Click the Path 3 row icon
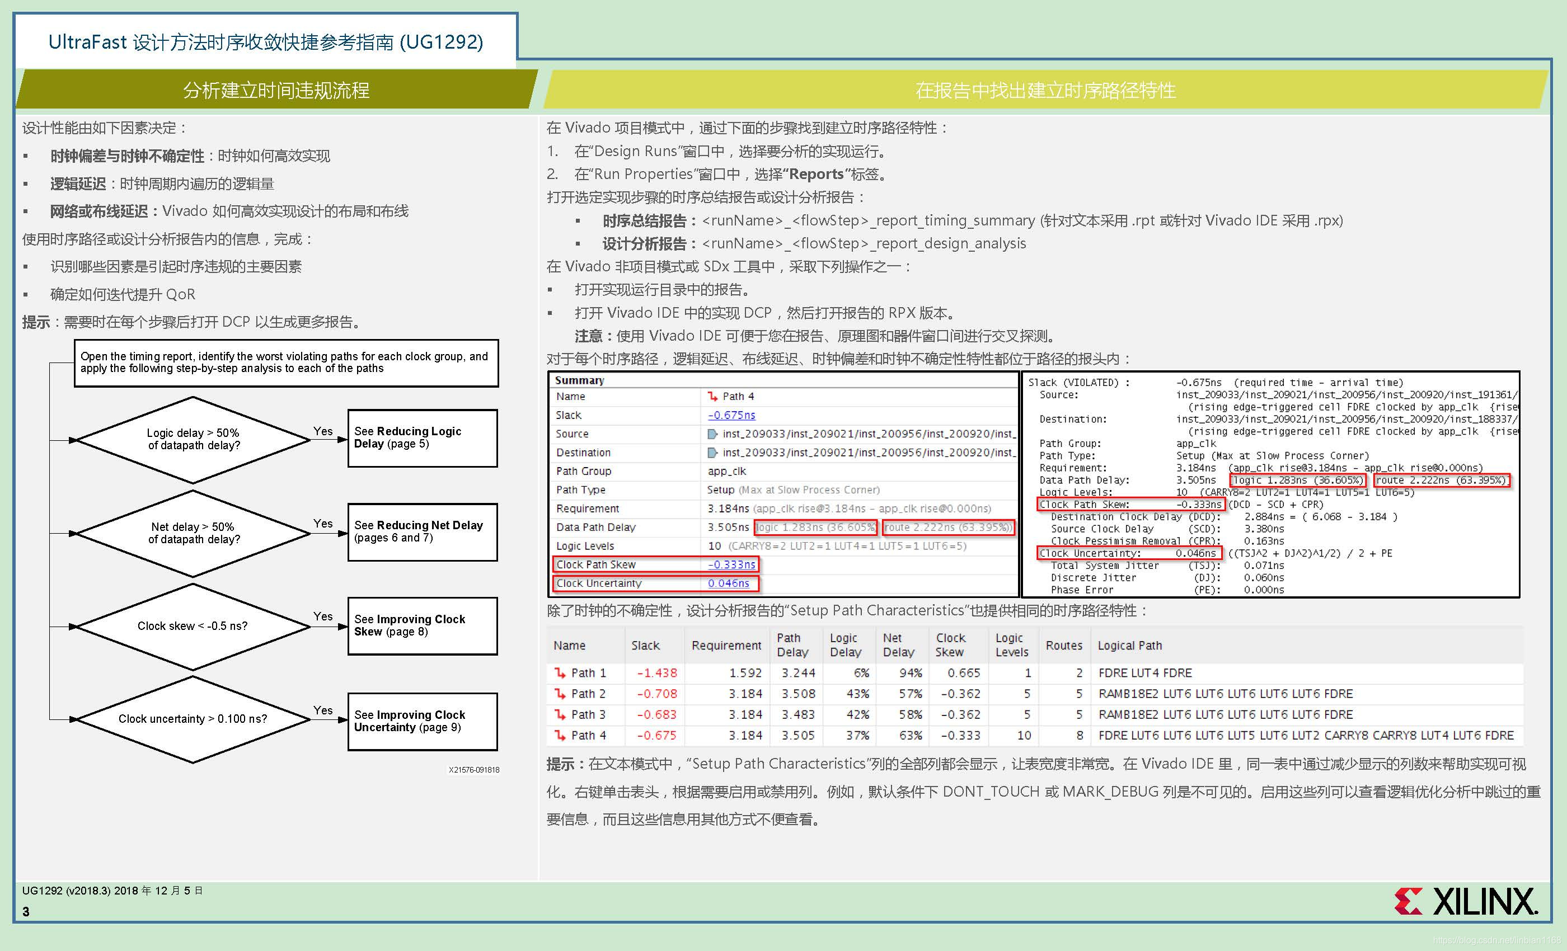Viewport: 1567px width, 951px height. (560, 714)
